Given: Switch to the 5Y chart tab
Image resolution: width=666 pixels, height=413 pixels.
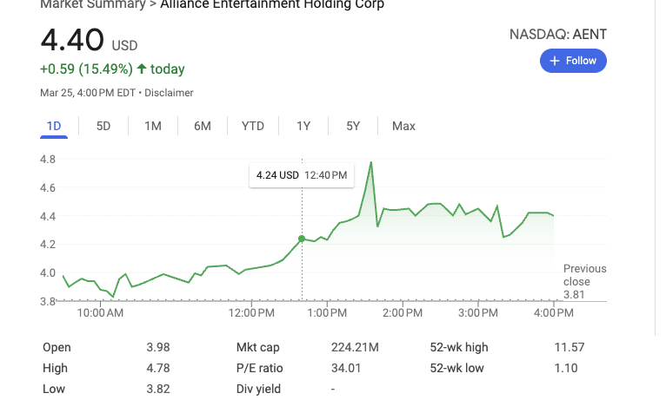Looking at the screenshot, I should pos(353,126).
